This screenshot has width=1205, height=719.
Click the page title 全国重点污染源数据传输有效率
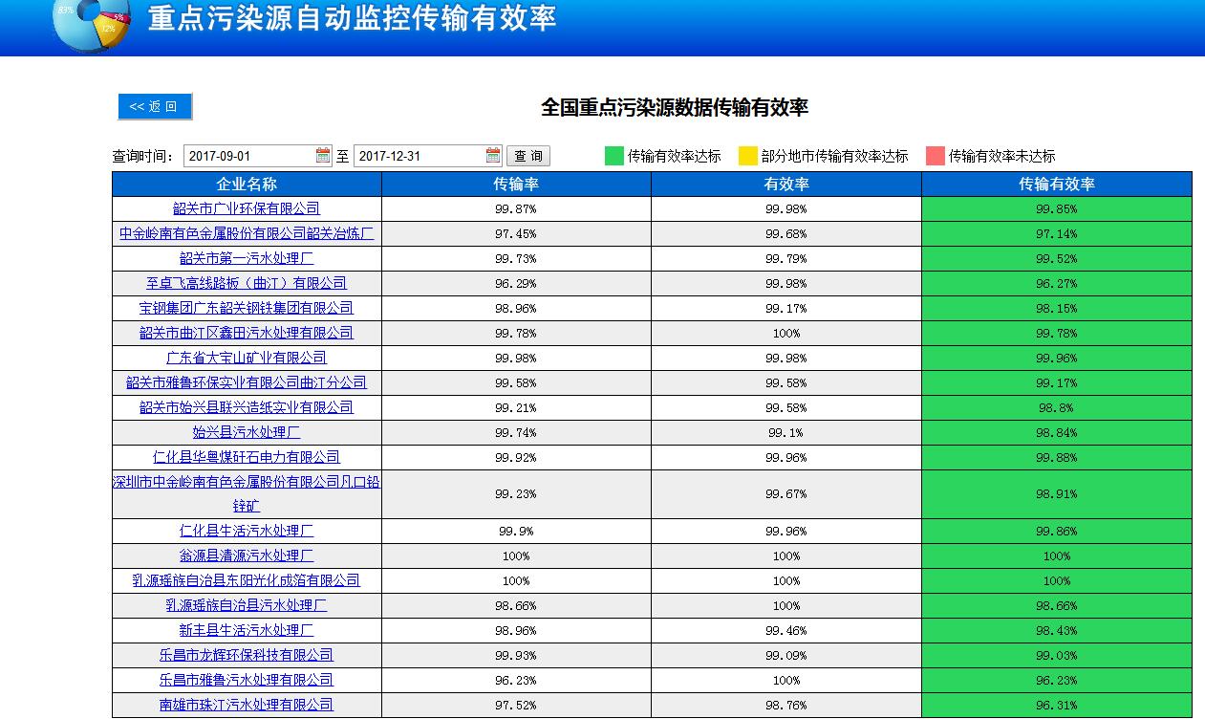[x=675, y=107]
